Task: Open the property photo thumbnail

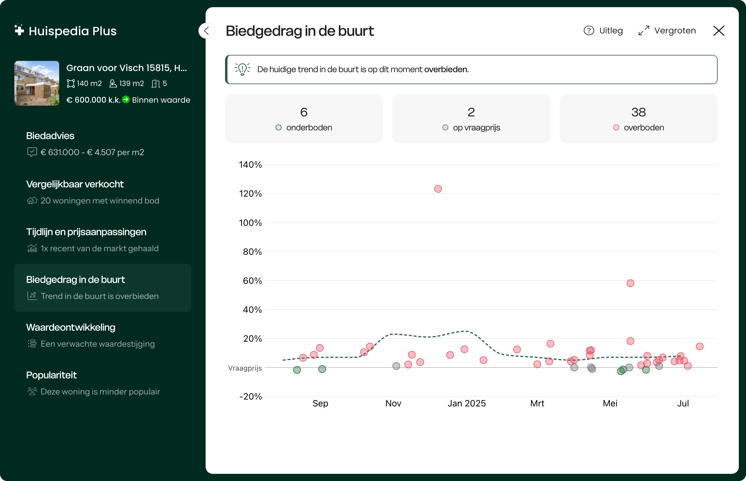Action: point(36,83)
